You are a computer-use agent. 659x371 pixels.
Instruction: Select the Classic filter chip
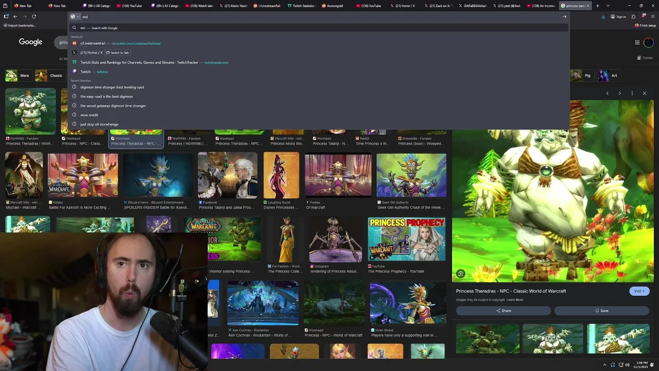(50, 76)
